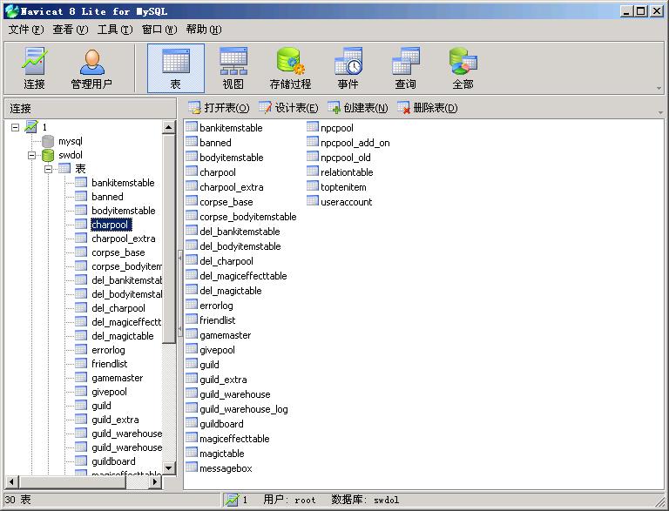669x511 pixels.
Task: Click the 连接 panel header
Action: tap(90, 108)
